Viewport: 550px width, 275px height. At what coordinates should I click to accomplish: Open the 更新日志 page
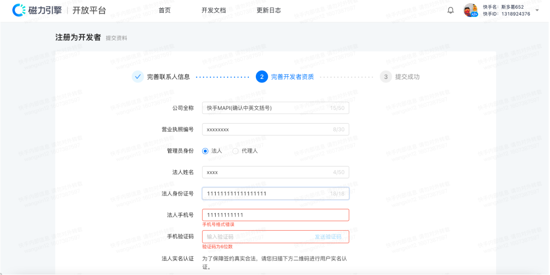tap(268, 10)
